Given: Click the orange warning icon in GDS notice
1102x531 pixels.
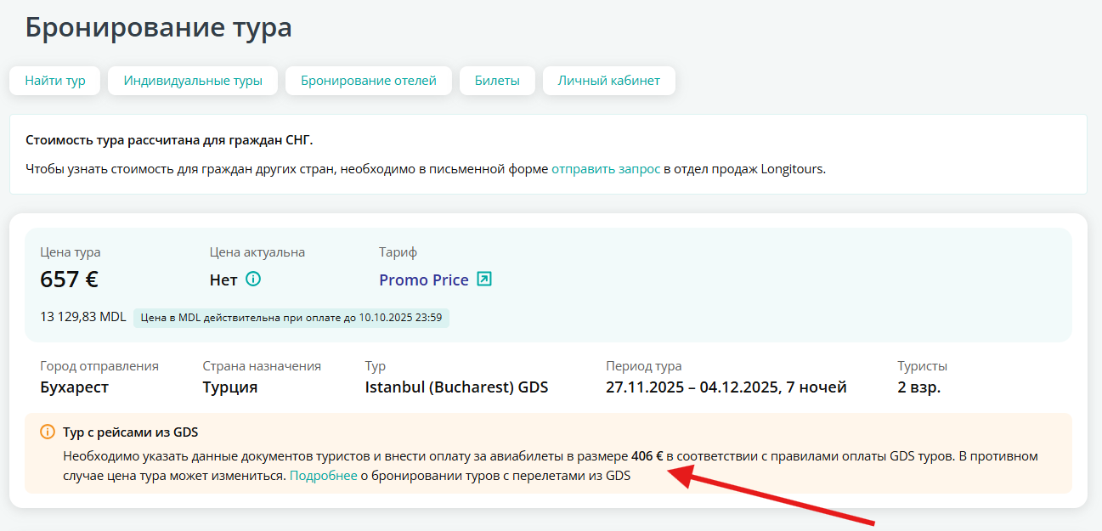Looking at the screenshot, I should [x=47, y=432].
